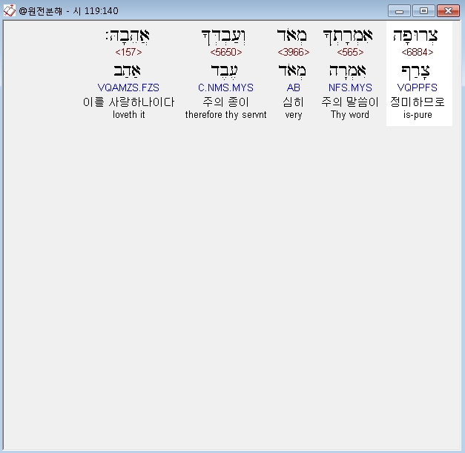Click Hebrew verse word above <565>
Viewport: 465px width, 453px height.
tap(348, 37)
